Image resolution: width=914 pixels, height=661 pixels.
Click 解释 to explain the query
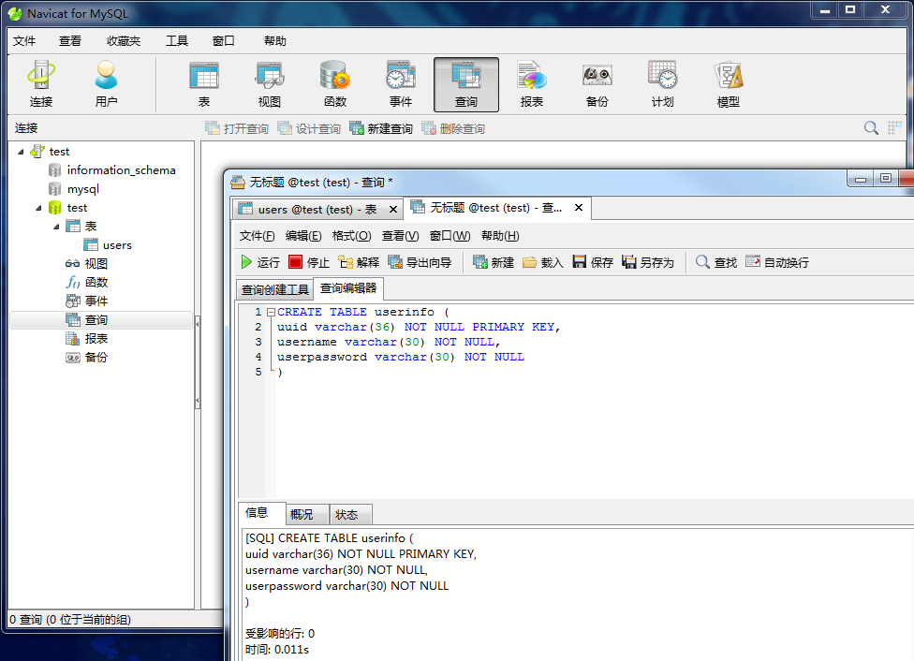click(359, 262)
